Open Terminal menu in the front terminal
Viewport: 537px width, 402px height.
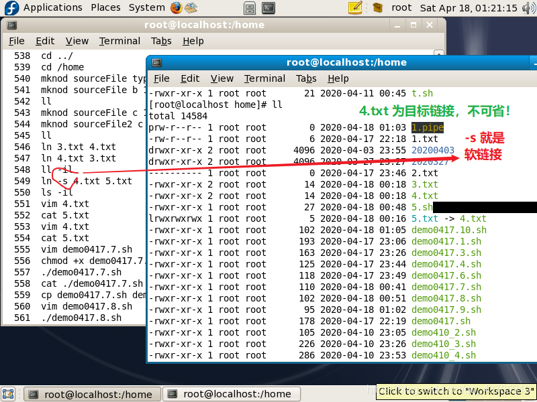click(x=264, y=78)
